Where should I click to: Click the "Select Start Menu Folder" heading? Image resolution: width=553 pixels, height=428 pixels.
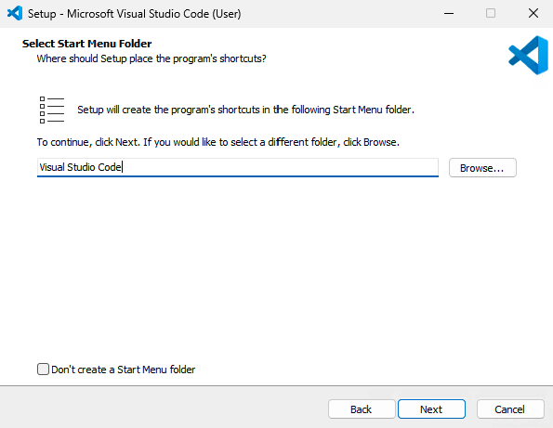pyautogui.click(x=86, y=44)
